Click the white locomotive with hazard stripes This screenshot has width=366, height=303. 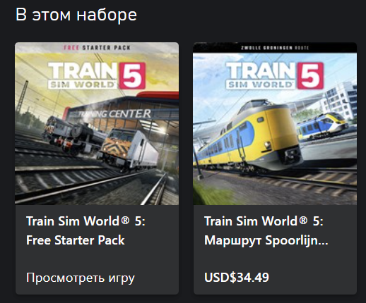click(x=129, y=149)
